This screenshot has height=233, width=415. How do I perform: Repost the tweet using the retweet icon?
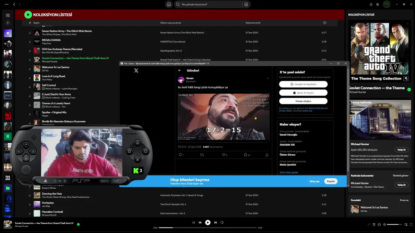point(202,155)
